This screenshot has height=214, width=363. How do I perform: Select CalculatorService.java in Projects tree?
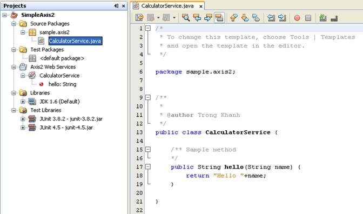(x=75, y=41)
